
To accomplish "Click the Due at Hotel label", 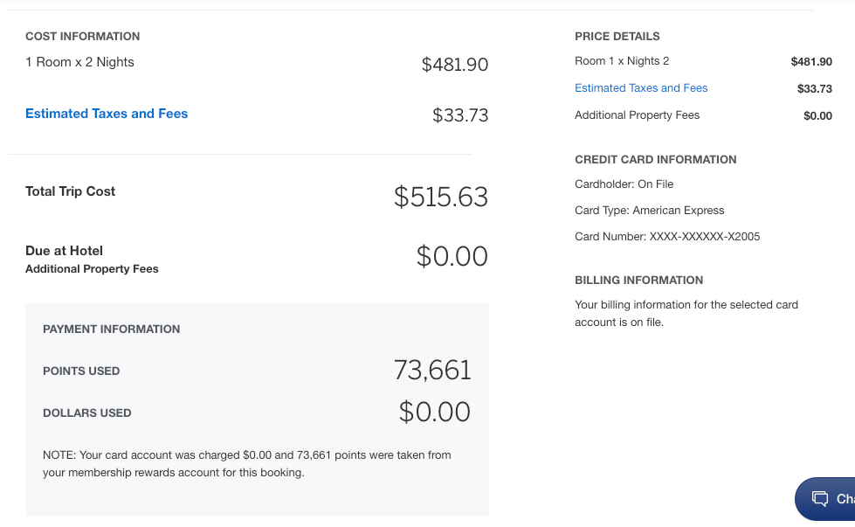I will (x=66, y=251).
